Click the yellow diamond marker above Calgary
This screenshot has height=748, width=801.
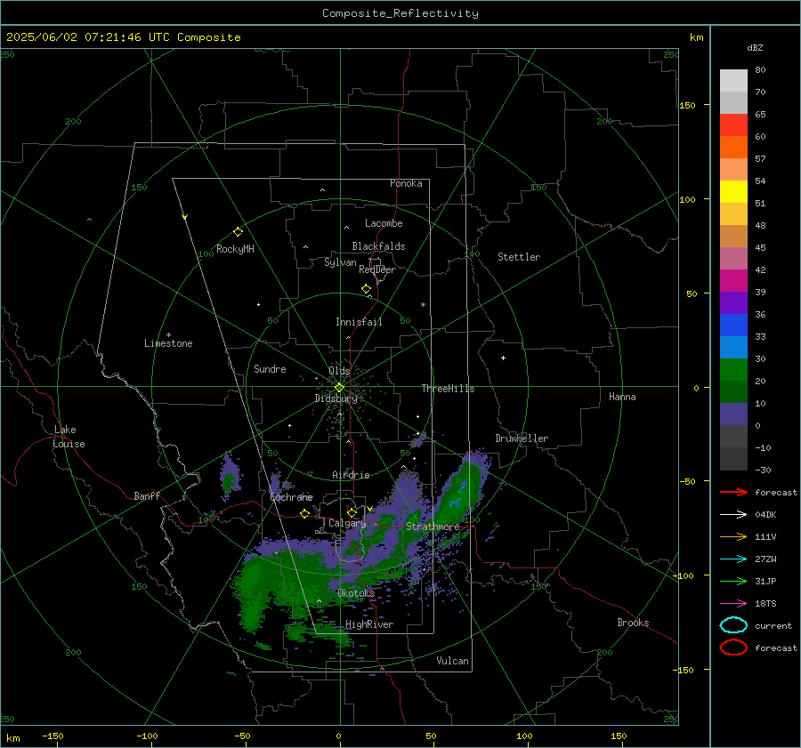(352, 512)
